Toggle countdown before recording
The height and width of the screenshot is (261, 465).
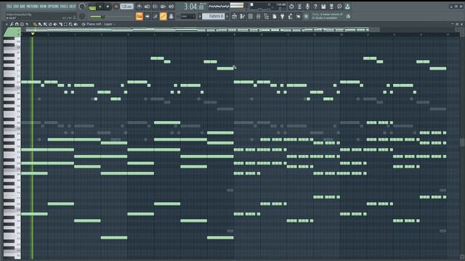tap(155, 7)
